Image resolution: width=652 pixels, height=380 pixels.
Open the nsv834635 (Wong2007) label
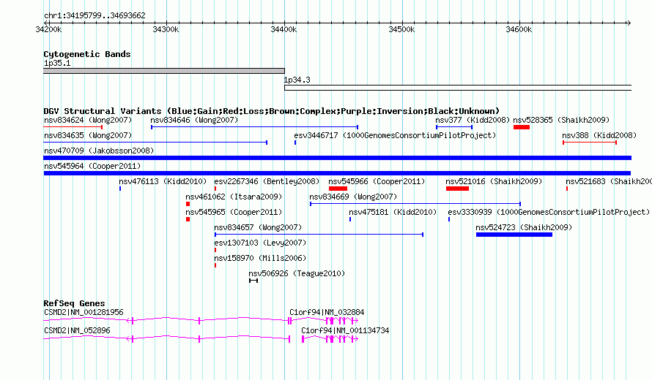click(x=88, y=135)
